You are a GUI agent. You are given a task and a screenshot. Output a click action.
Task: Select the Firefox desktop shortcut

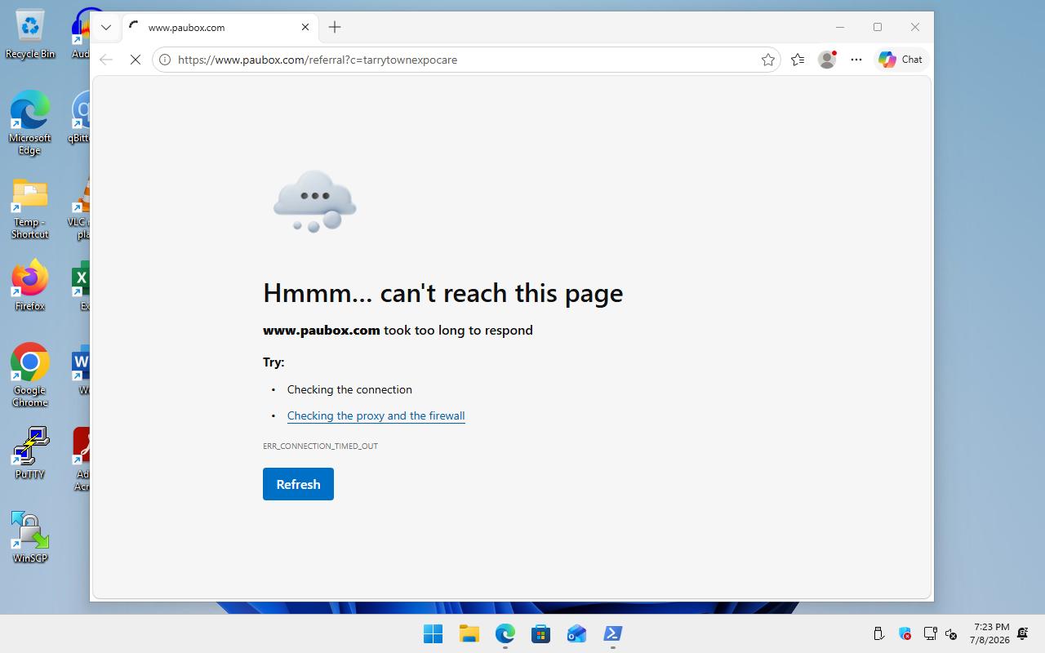click(x=30, y=286)
